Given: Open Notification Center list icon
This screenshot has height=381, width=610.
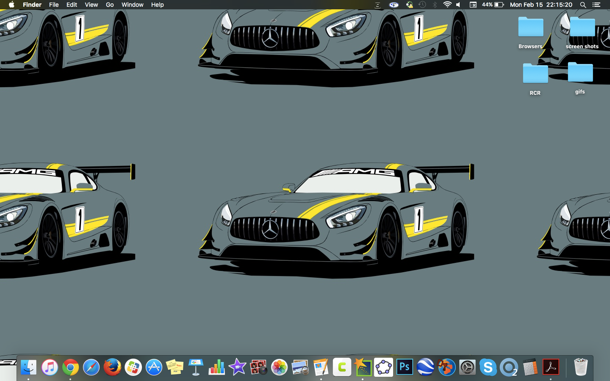Looking at the screenshot, I should [x=596, y=5].
